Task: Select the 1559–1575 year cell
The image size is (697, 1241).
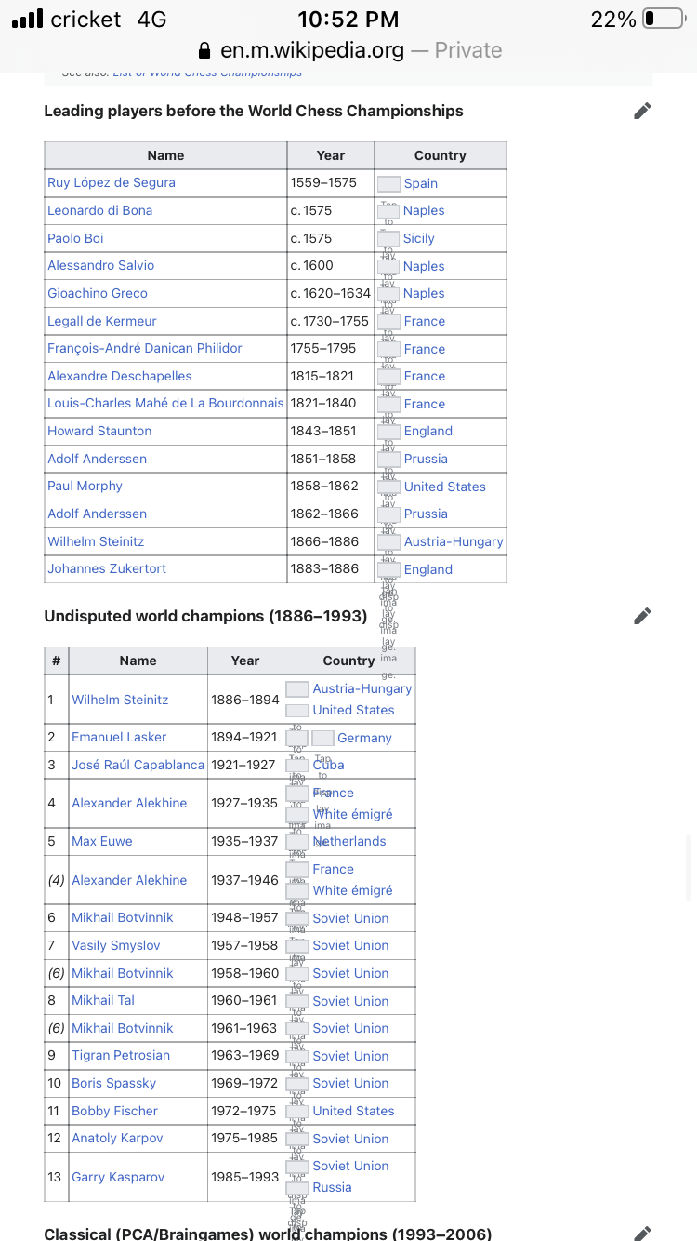Action: [x=331, y=182]
